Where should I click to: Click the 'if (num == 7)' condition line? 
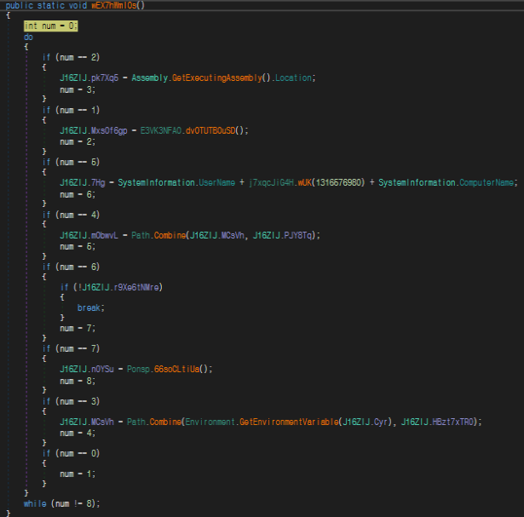click(71, 349)
